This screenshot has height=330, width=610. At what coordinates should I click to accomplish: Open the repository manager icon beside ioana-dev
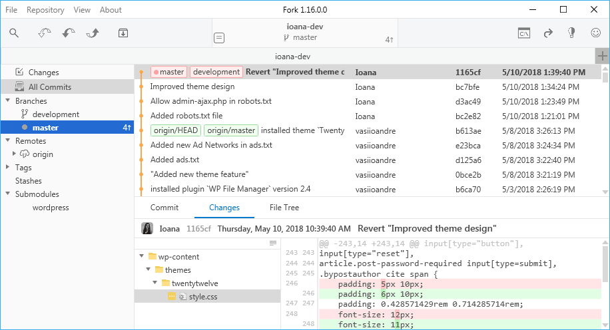click(219, 38)
